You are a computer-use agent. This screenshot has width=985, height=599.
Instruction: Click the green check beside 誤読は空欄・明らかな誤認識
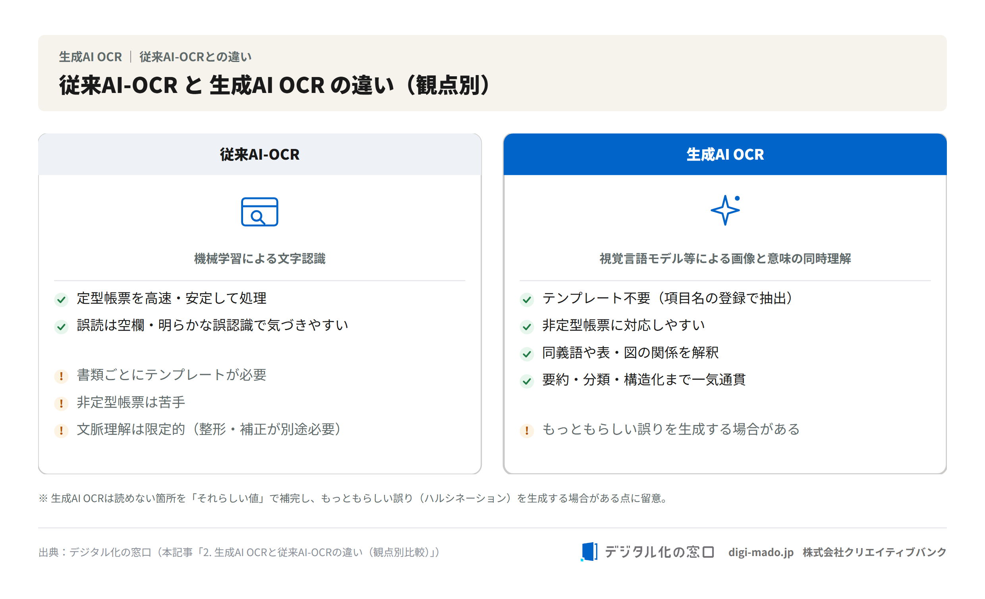coord(61,326)
